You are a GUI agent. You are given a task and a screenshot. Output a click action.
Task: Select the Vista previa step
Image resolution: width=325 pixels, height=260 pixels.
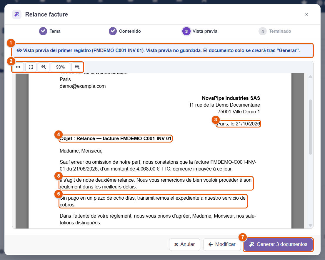tap(200, 31)
